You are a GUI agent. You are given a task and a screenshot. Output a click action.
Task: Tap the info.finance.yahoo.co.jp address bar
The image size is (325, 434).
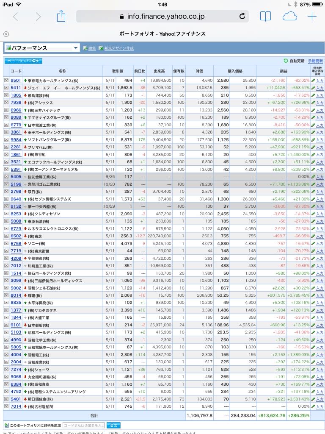click(162, 17)
